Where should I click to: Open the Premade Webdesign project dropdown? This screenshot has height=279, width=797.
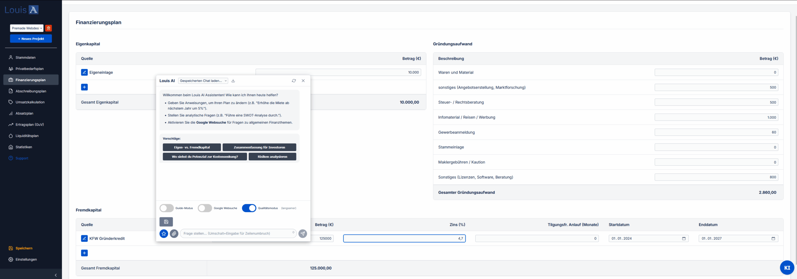27,28
